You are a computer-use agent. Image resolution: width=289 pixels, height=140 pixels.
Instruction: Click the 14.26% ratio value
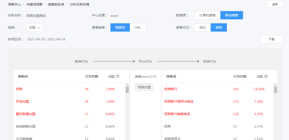point(259,89)
